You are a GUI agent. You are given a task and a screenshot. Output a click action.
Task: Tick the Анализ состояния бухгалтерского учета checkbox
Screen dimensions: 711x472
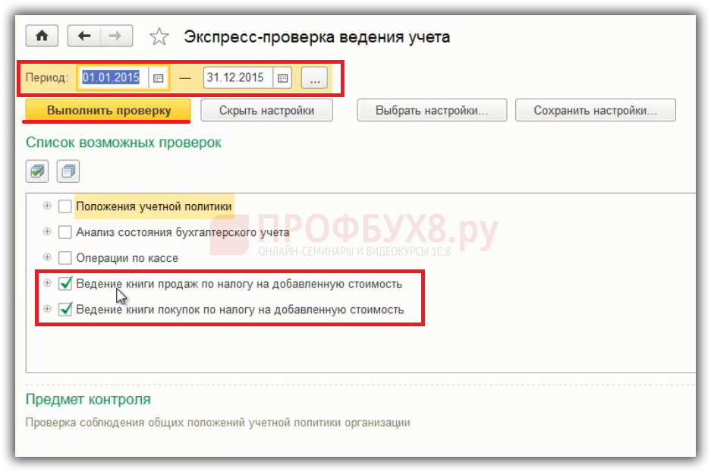pos(65,232)
